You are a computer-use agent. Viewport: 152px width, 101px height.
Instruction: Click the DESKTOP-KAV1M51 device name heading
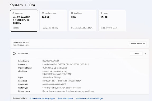pyautogui.click(x=21, y=42)
